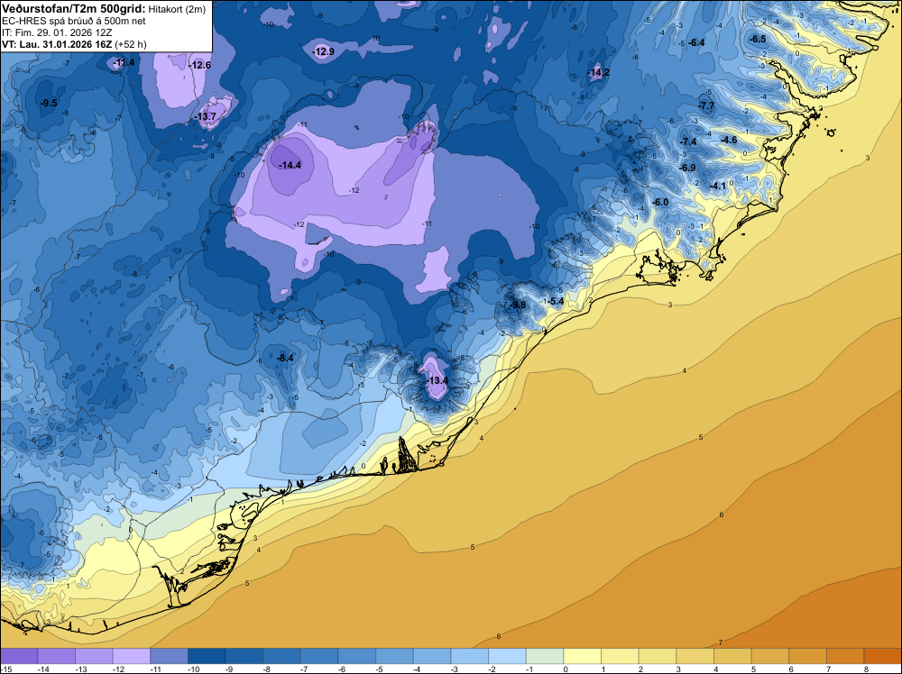Image resolution: width=902 pixels, height=674 pixels.
Task: Click the legend value -10
Action: [x=193, y=669]
